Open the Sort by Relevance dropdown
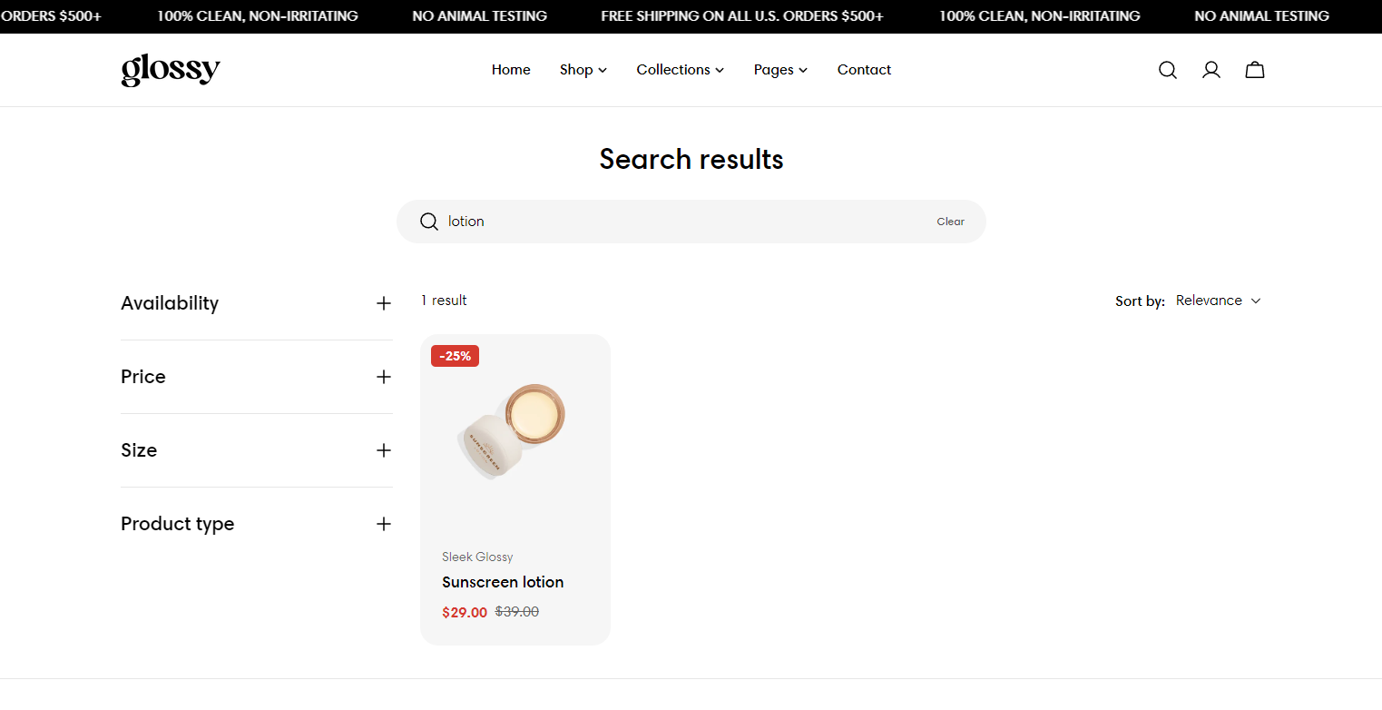Image resolution: width=1382 pixels, height=710 pixels. (x=1218, y=301)
